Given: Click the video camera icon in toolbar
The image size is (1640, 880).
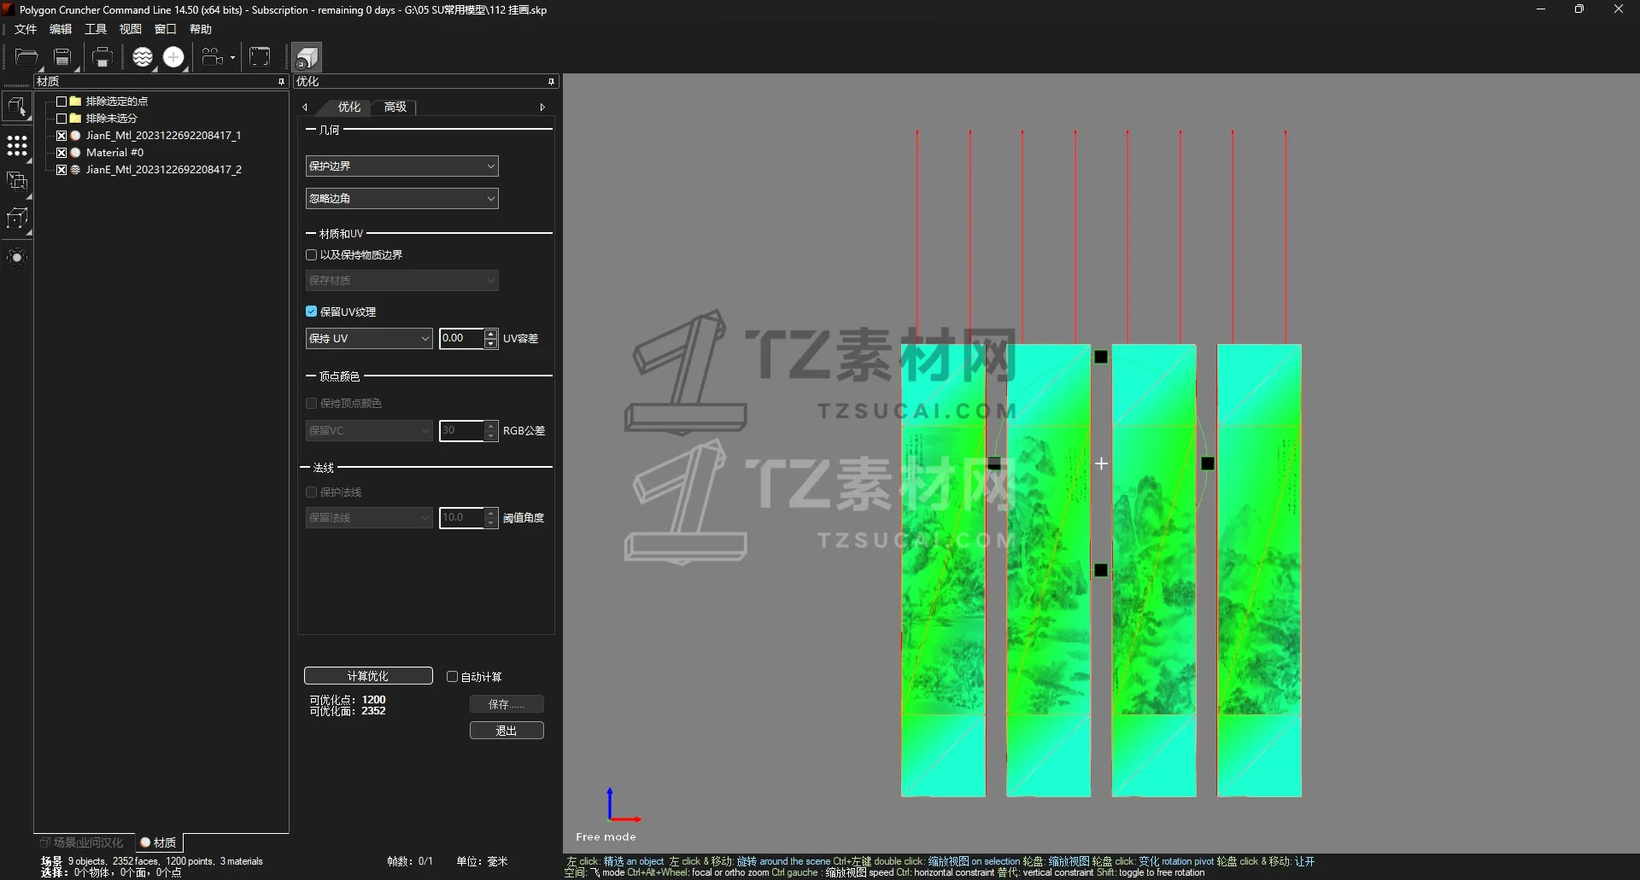Looking at the screenshot, I should coord(212,57).
